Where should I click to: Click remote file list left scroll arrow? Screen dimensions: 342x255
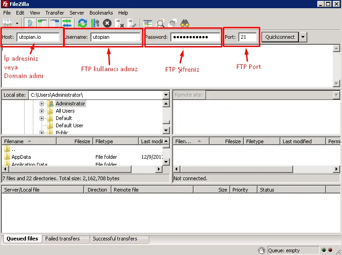tap(176, 169)
